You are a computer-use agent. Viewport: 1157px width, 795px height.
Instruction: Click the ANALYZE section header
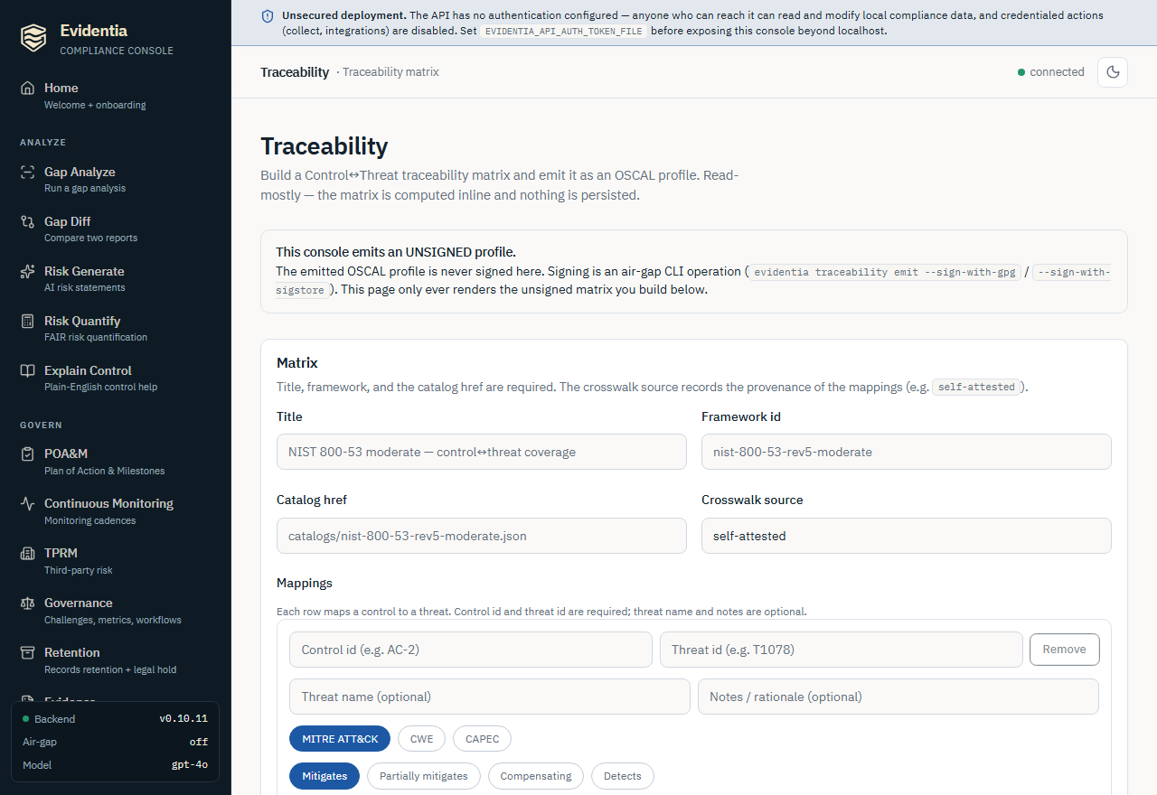coord(42,143)
